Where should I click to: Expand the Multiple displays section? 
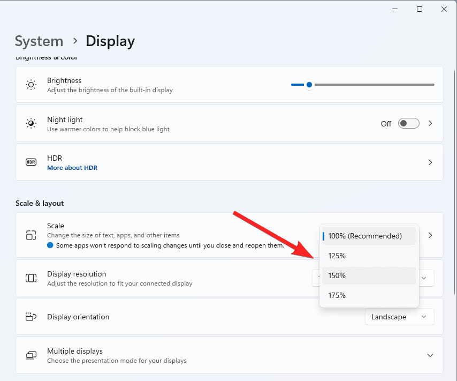(430, 355)
